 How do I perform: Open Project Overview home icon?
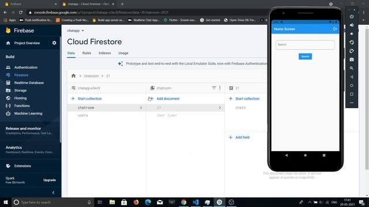[8, 43]
